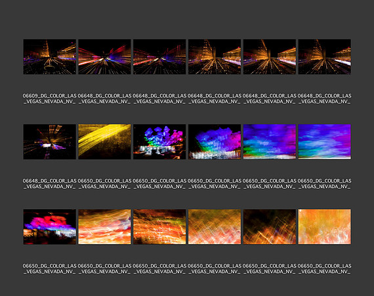
Task: Click the 06609_DG_COLOR_LAS filename label
Action: pos(50,99)
